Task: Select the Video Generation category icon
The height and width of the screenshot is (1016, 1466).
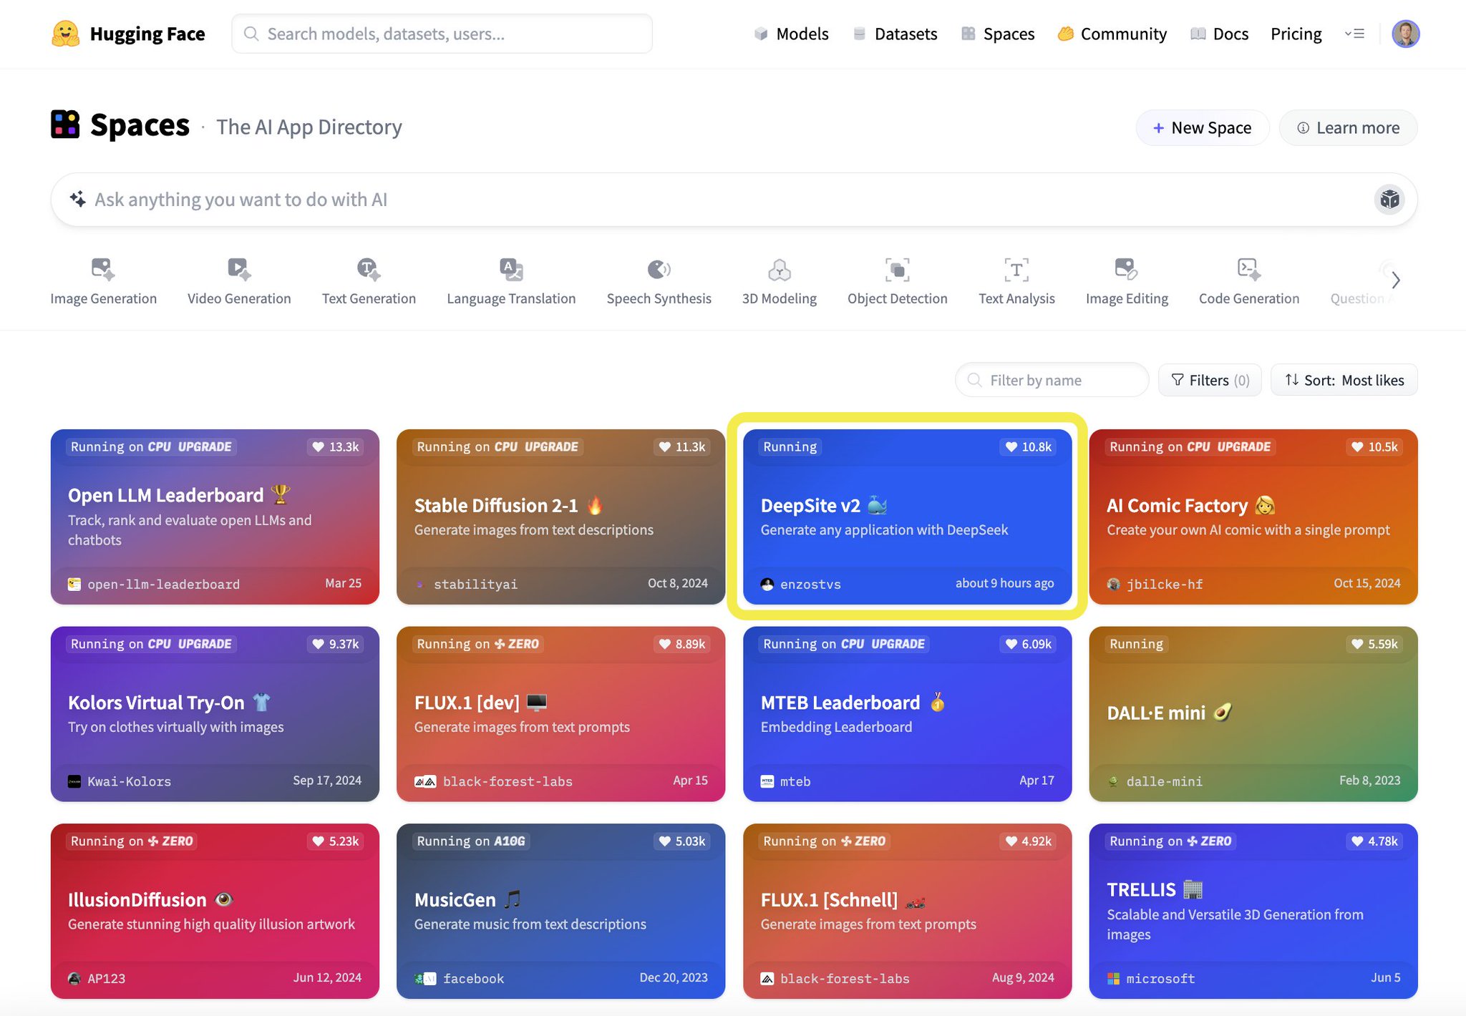Action: (x=239, y=270)
